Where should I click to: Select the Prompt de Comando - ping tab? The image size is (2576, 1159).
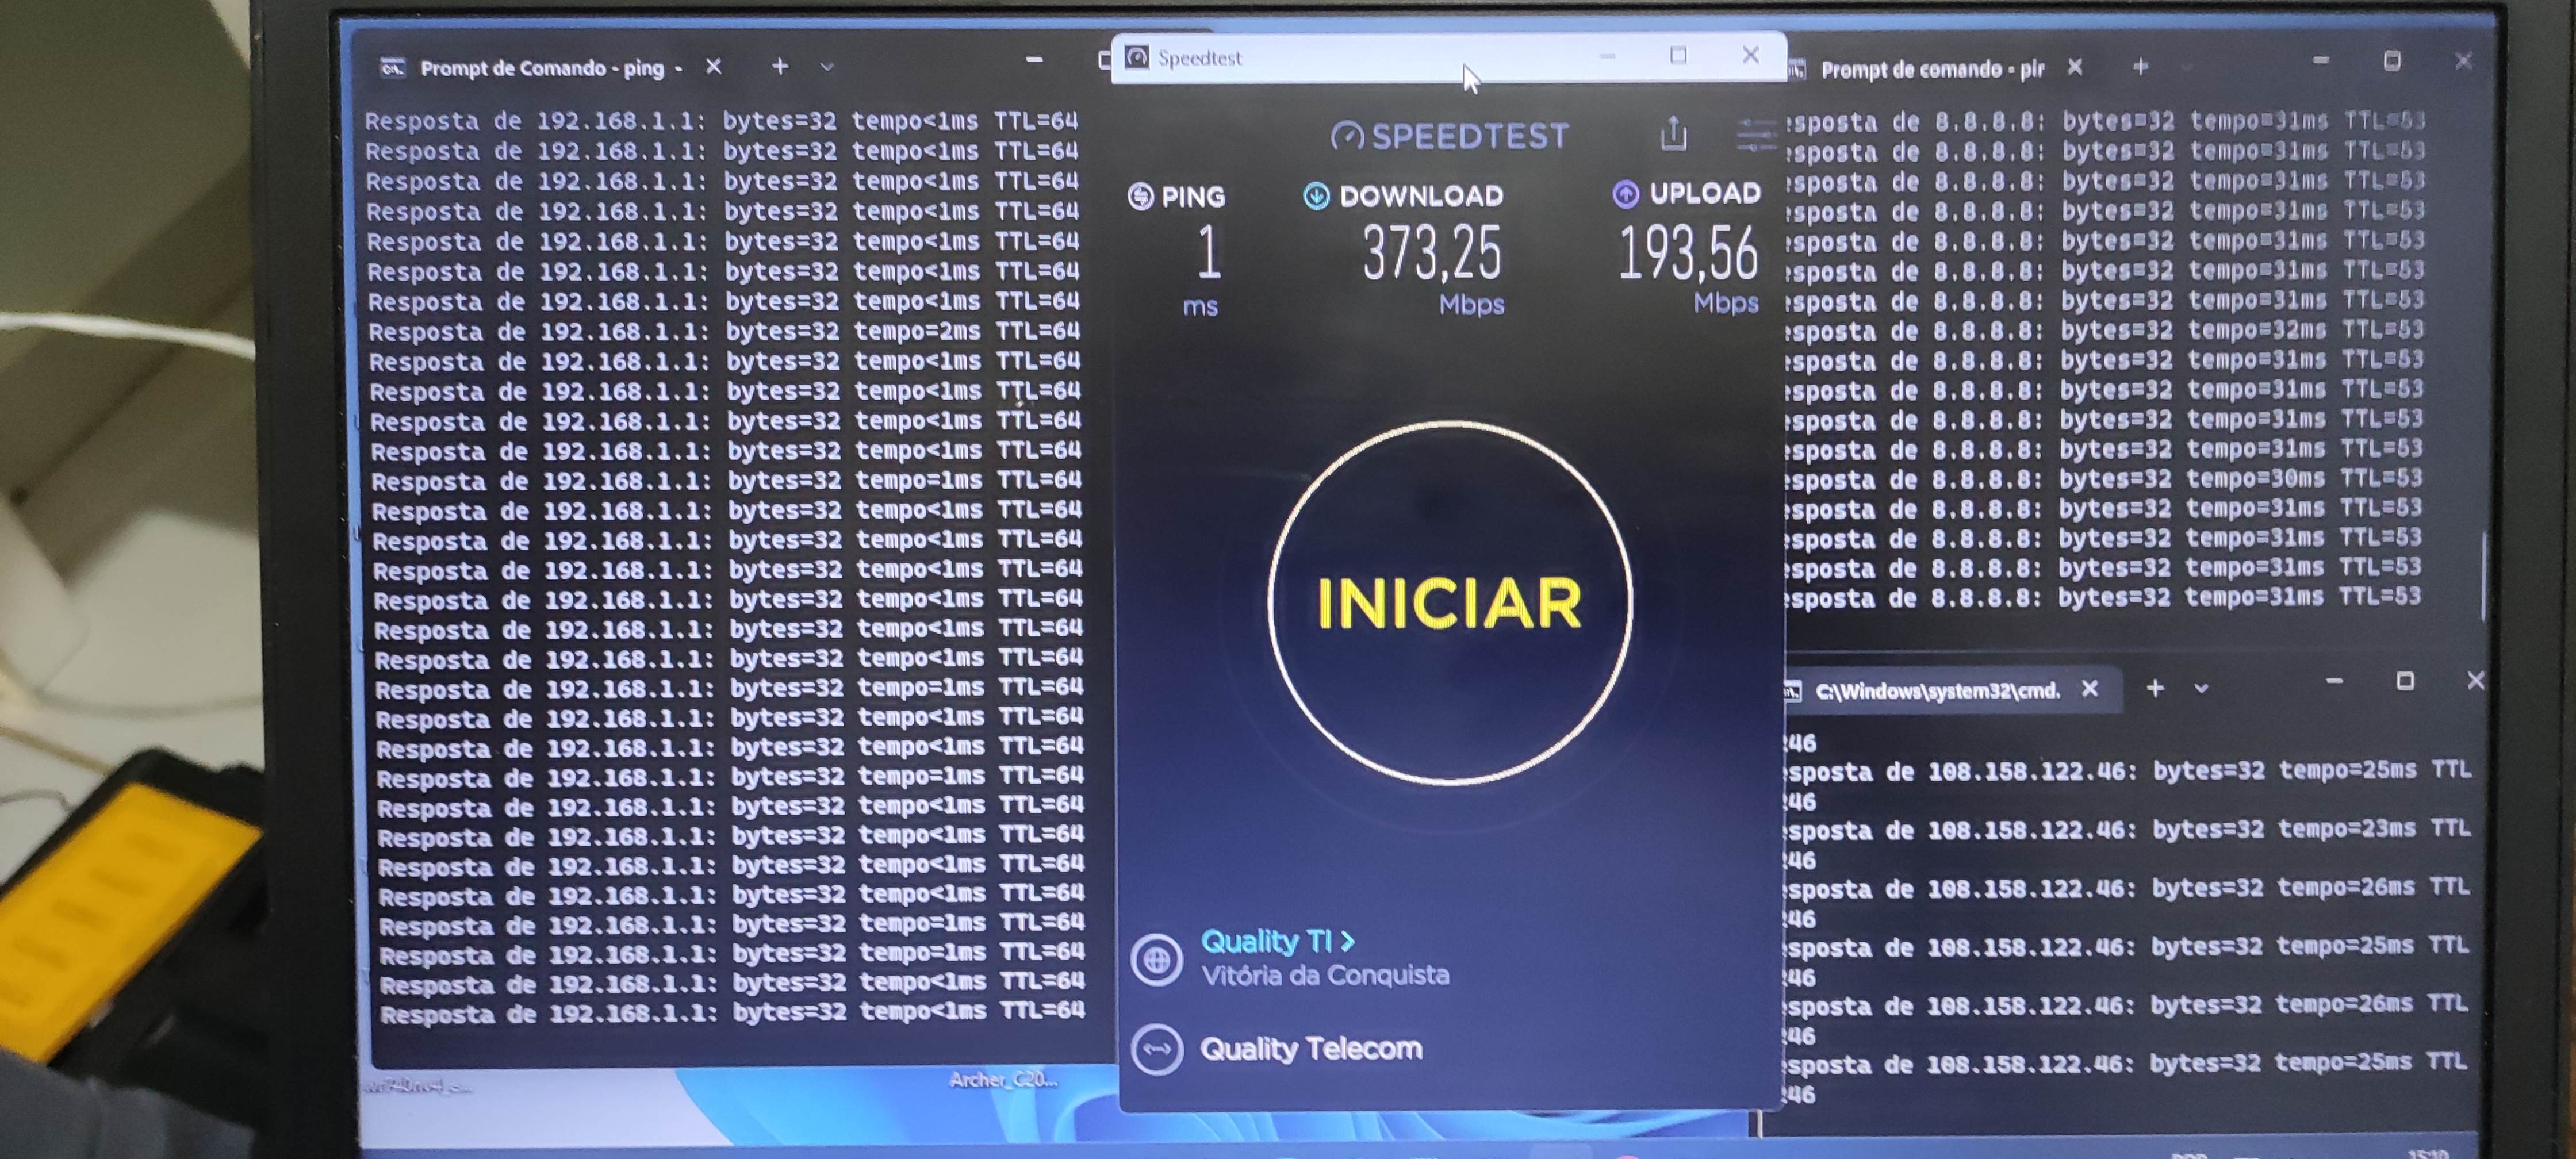(540, 68)
